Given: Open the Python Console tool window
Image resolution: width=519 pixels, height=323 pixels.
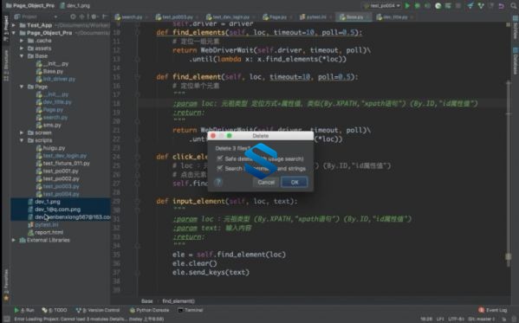Looking at the screenshot, I should pyautogui.click(x=150, y=310).
